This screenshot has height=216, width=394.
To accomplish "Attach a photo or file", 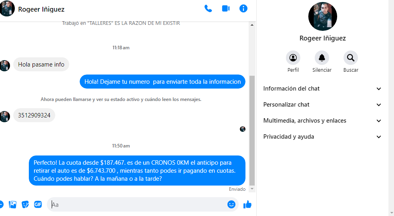I will [x=12, y=204].
